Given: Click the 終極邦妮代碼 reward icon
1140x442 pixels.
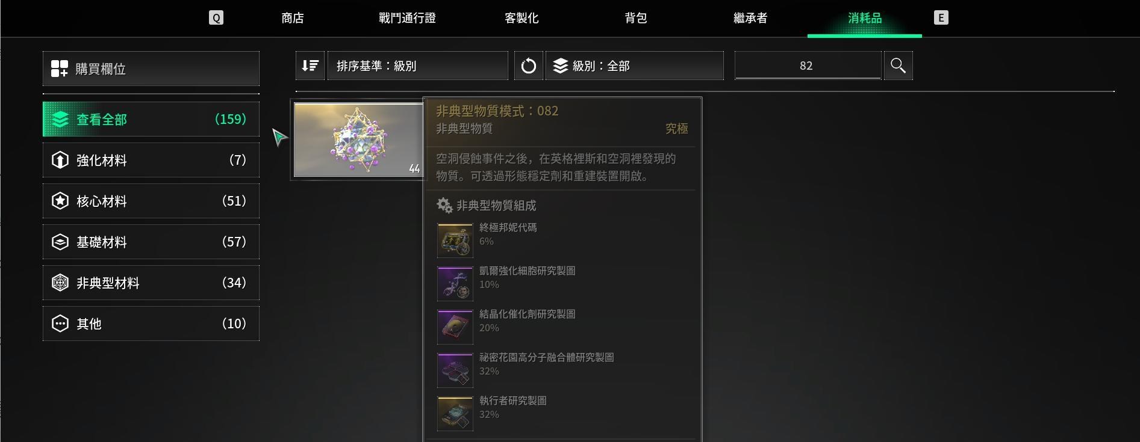Looking at the screenshot, I should point(455,241).
